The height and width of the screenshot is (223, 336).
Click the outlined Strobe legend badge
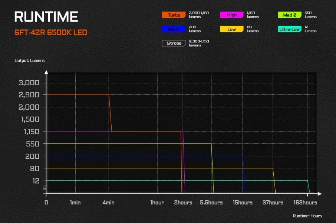point(174,43)
